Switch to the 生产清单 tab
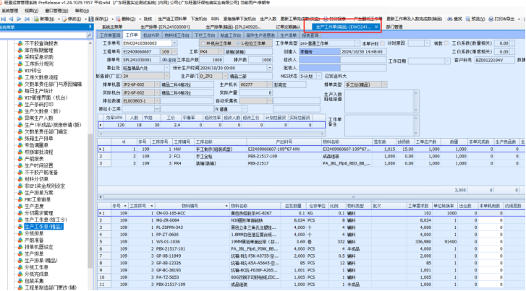Image resolution: width=526 pixels, height=291 pixels. [x=289, y=35]
